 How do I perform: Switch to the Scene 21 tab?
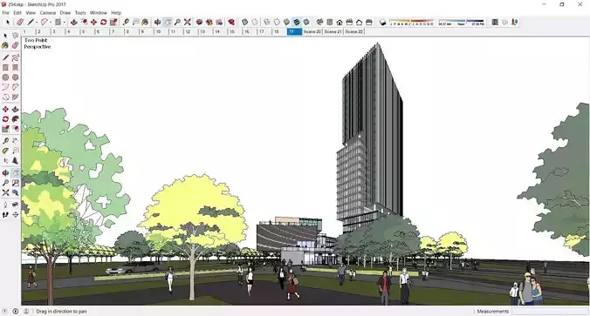[x=333, y=32]
